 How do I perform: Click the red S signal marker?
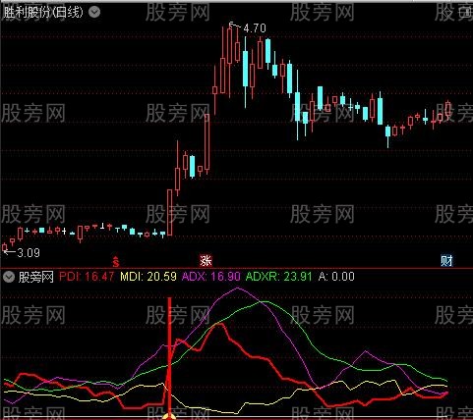pyautogui.click(x=116, y=261)
